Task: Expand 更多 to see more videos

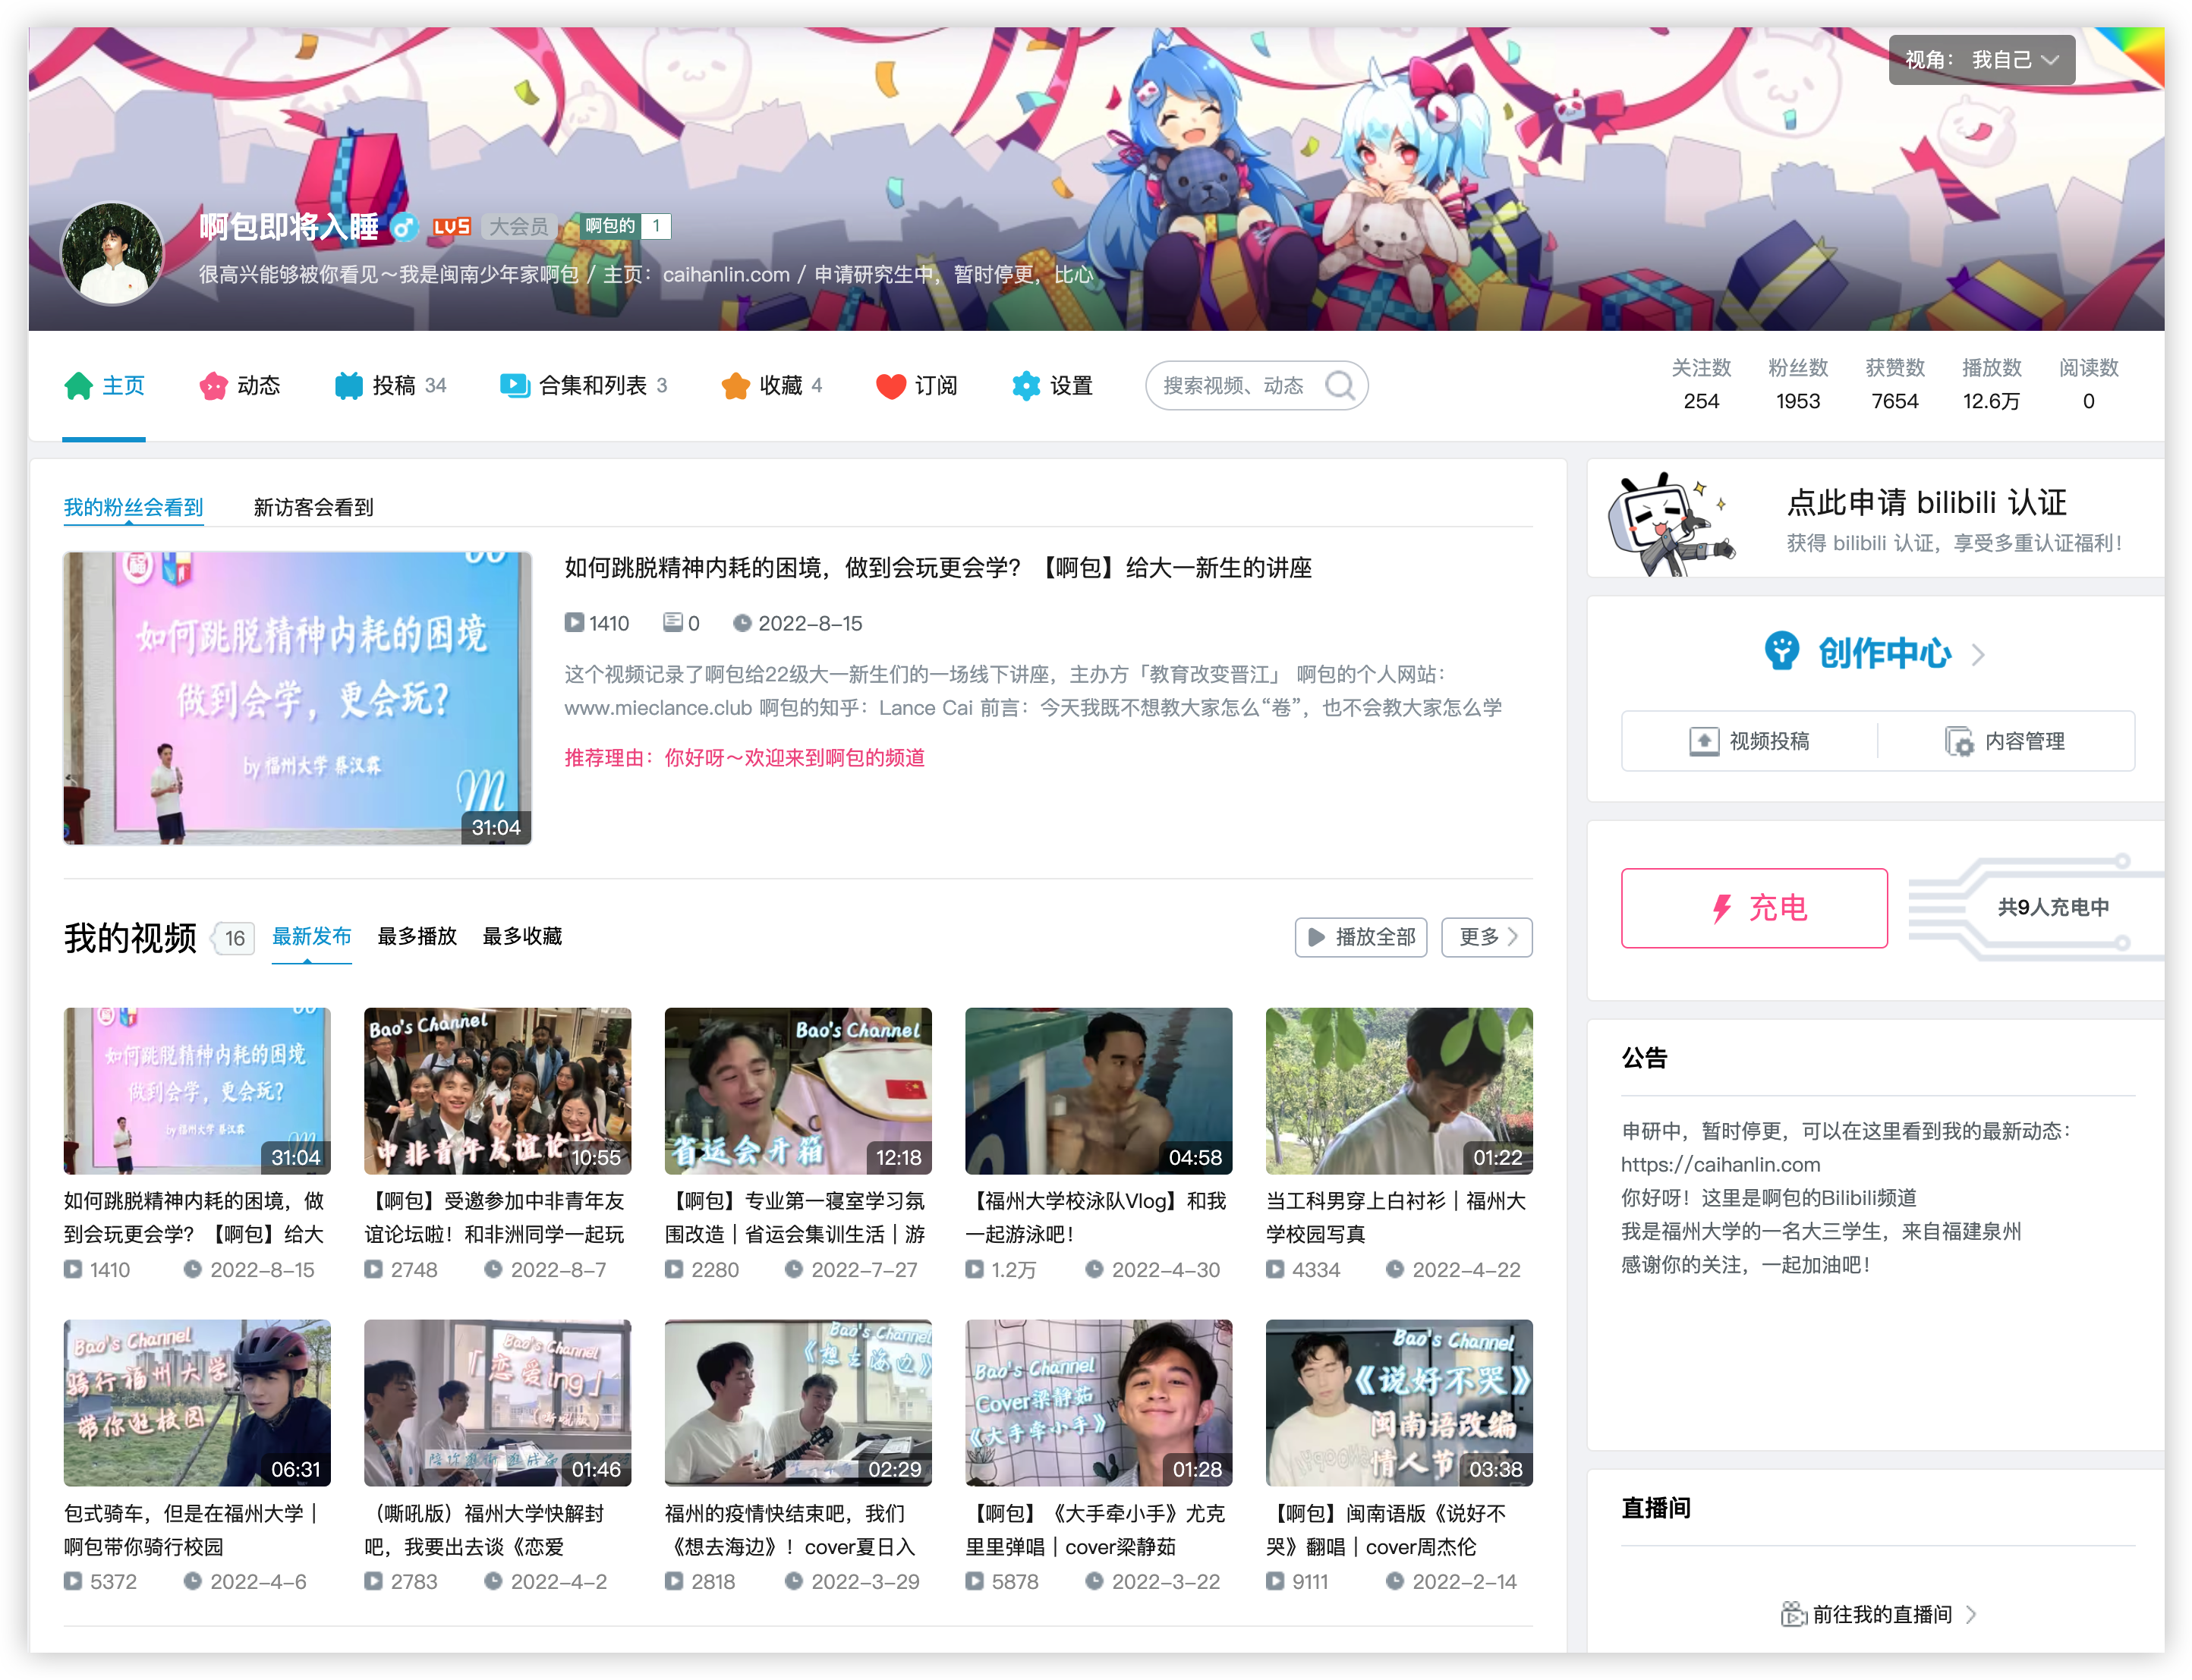Action: click(x=1486, y=937)
